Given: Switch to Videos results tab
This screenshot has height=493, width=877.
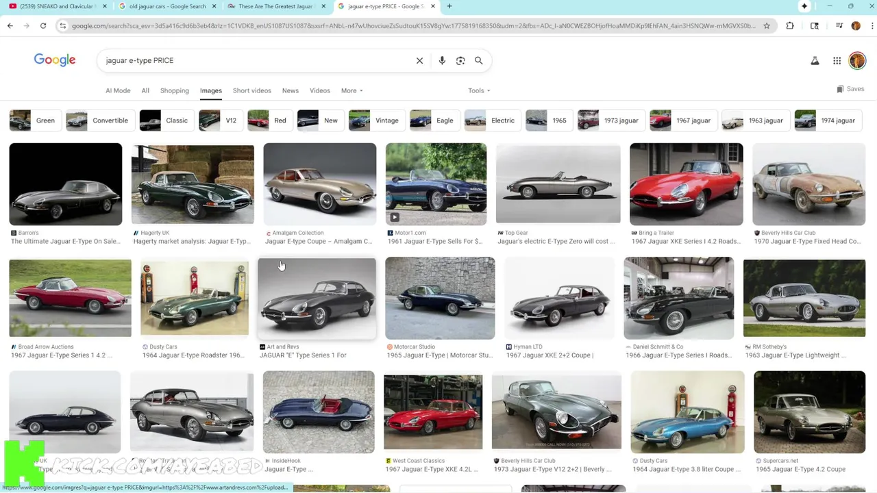Looking at the screenshot, I should coord(320,90).
